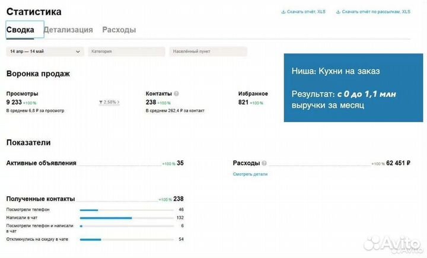
Task: Open the Сводка tab
Action: tap(25, 30)
